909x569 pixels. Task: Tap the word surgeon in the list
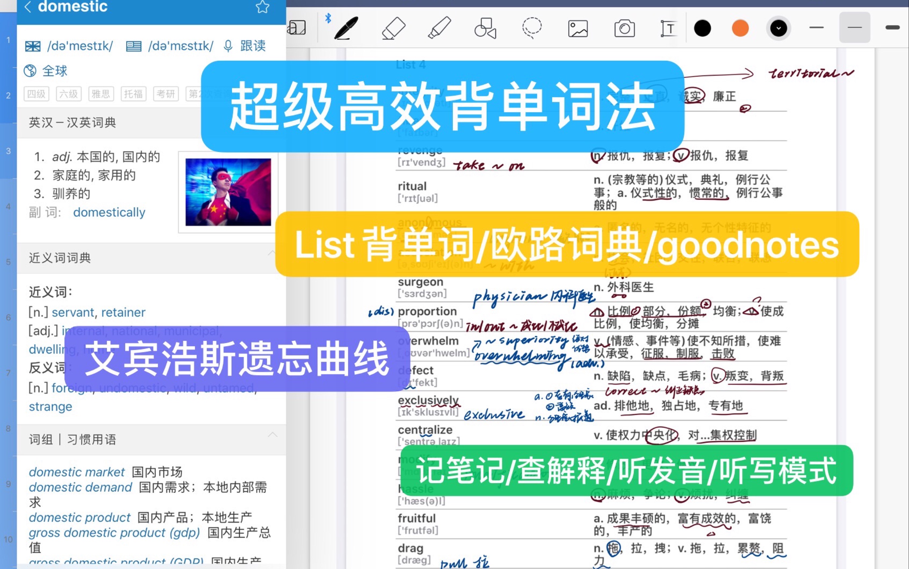pos(421,282)
